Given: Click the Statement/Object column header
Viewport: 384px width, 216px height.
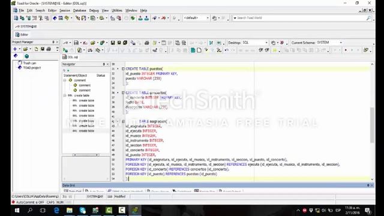Looking at the screenshot, I should pos(75,76).
